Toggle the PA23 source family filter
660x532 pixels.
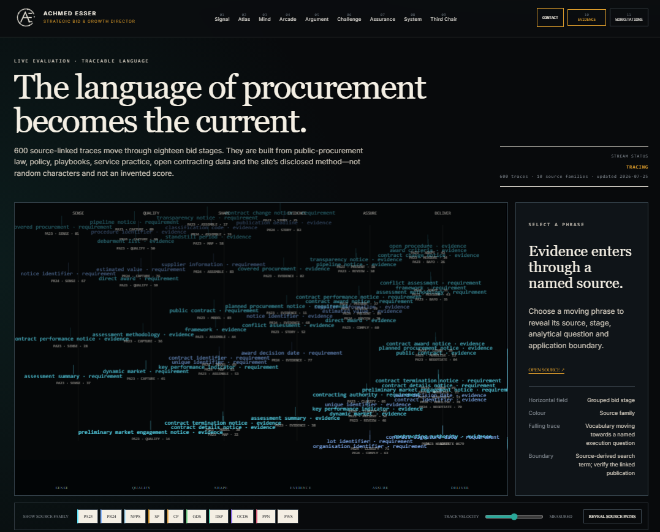pos(88,517)
